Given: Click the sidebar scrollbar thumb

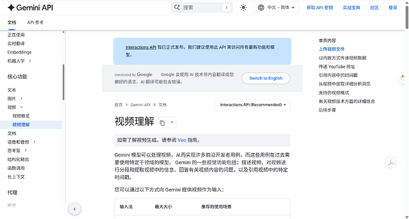Looking at the screenshot, I should click(63, 82).
